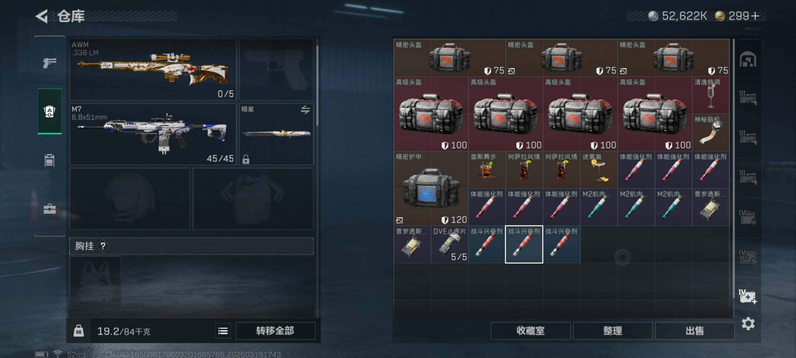Toggle the list view icon beside 转移全部
This screenshot has height=358, width=796.
[x=223, y=331]
